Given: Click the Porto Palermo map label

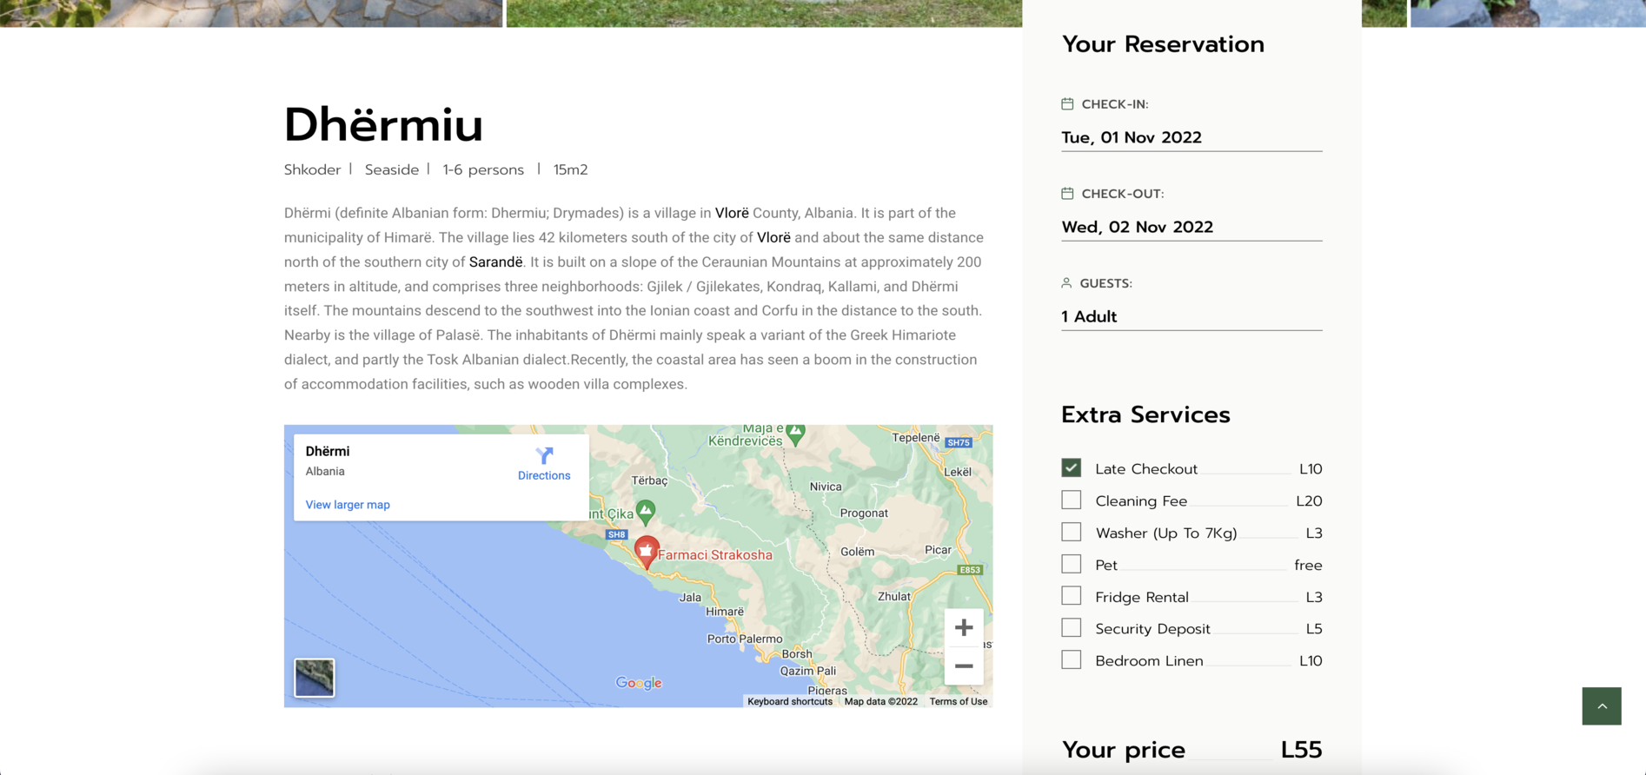Looking at the screenshot, I should [x=745, y=639].
